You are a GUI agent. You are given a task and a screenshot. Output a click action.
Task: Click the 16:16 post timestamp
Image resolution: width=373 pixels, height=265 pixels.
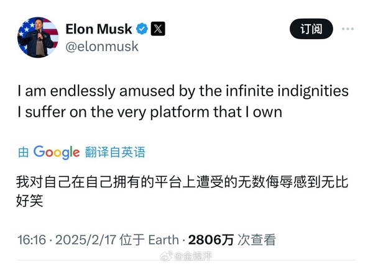point(32,240)
